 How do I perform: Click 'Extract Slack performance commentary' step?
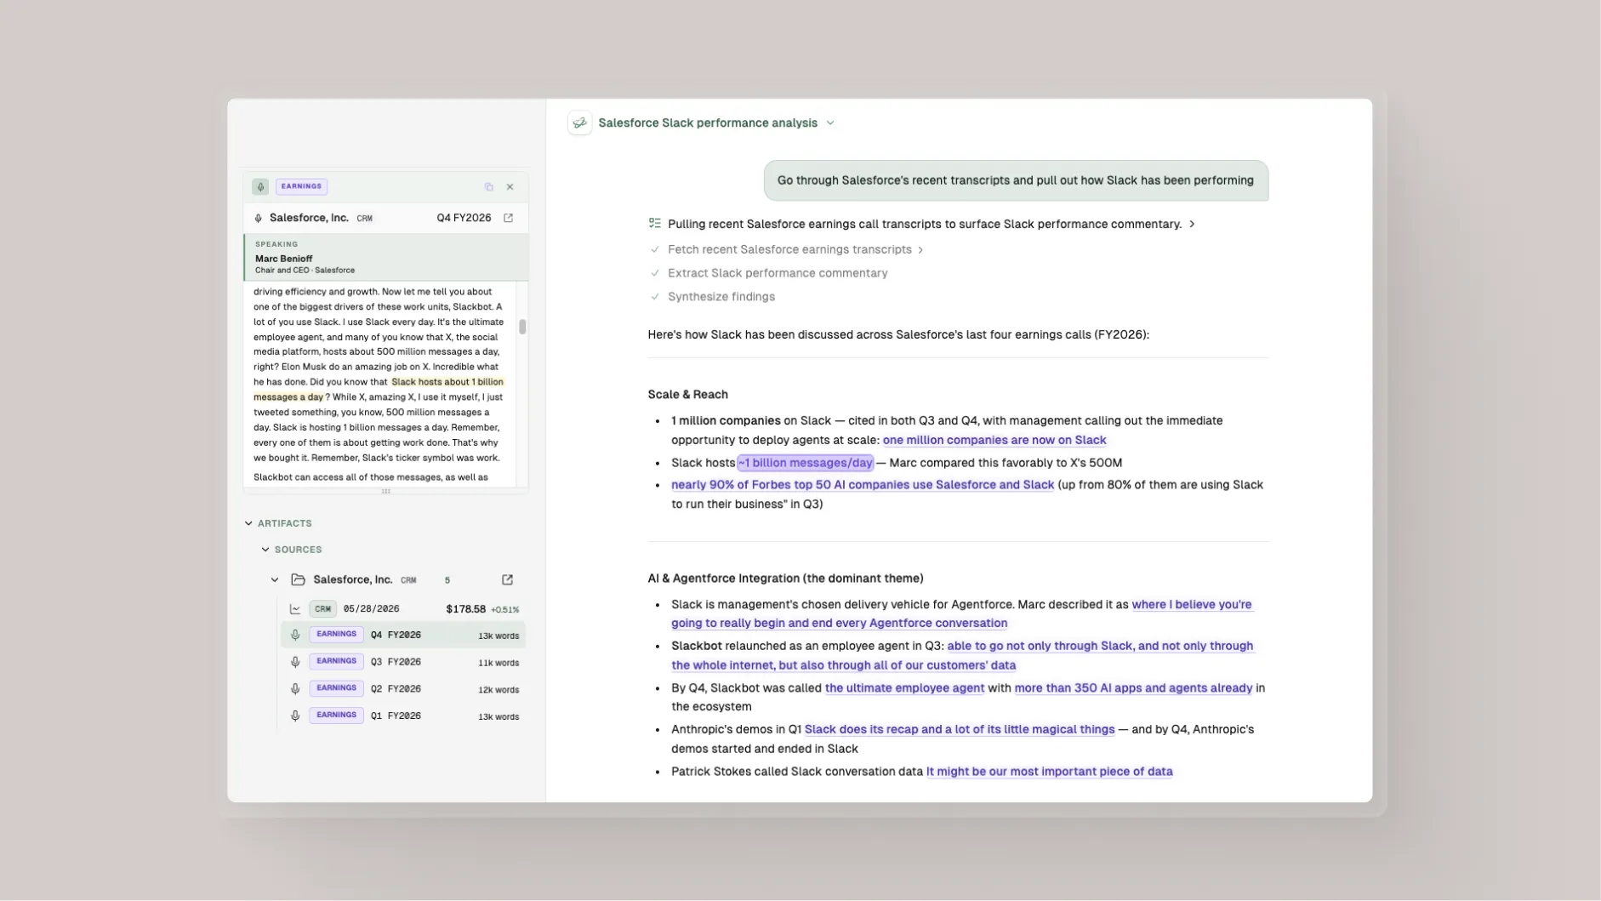(778, 273)
